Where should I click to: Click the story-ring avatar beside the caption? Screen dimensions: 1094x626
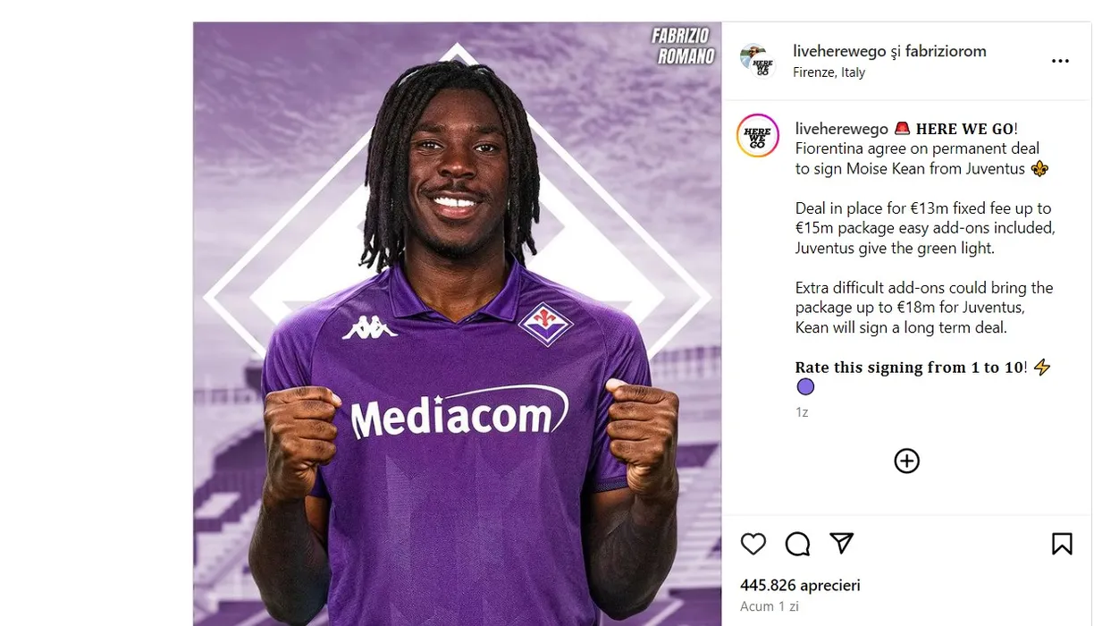757,136
